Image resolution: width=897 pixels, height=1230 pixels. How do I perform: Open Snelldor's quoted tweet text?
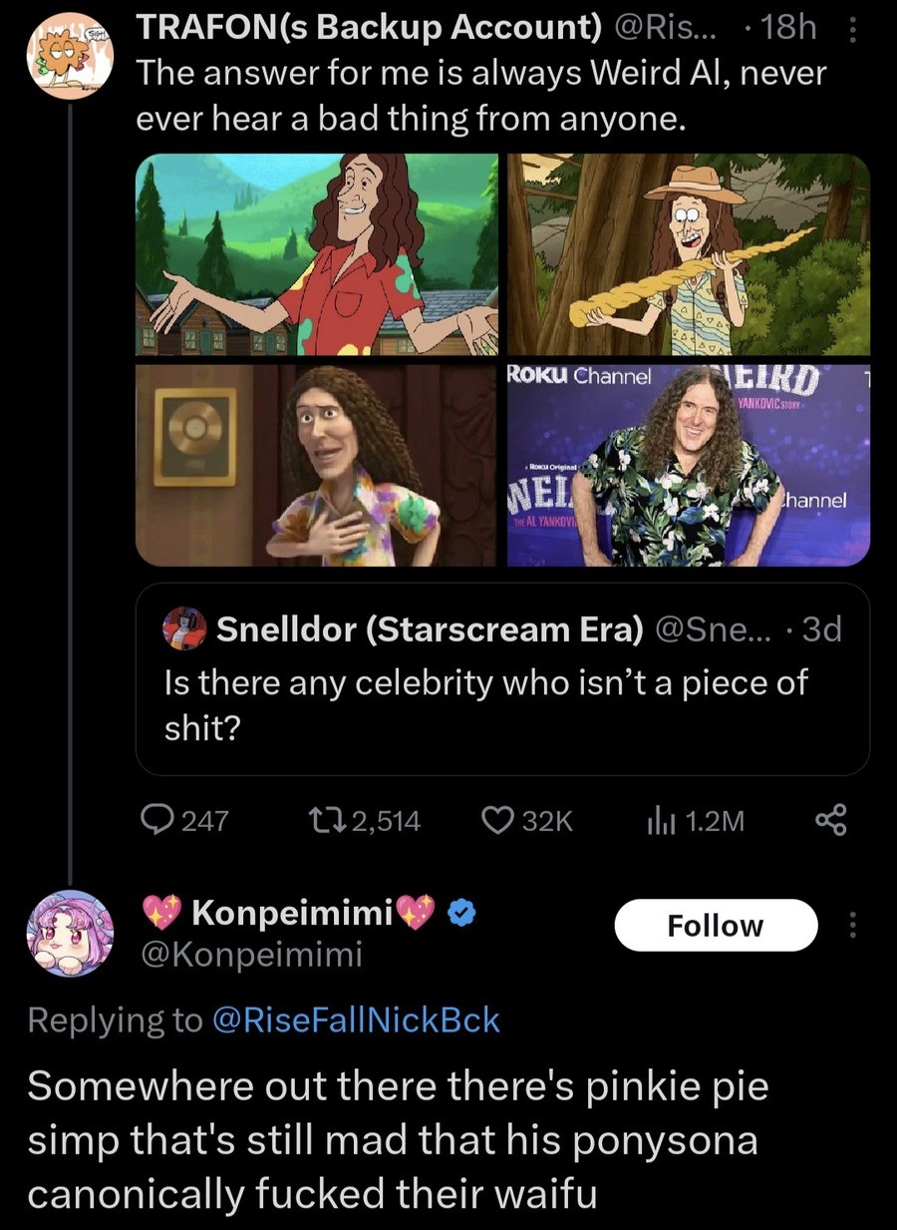[x=485, y=705]
